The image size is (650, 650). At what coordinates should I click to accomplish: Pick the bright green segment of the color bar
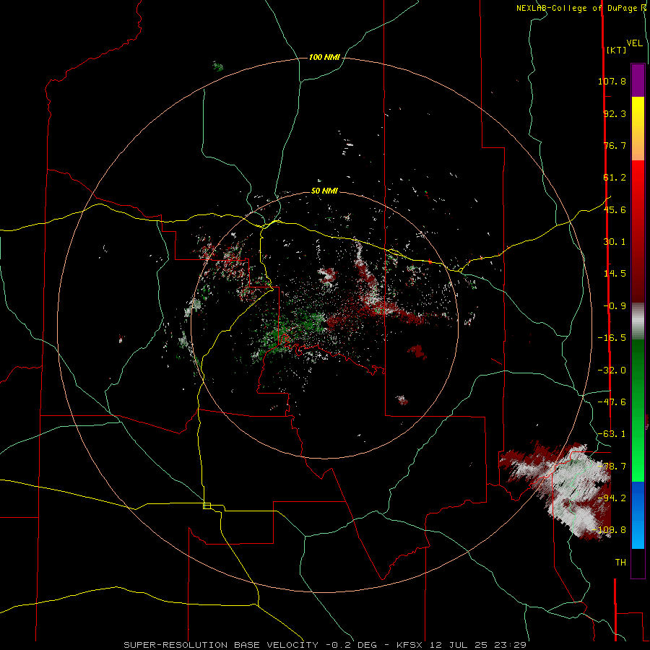[x=638, y=410]
